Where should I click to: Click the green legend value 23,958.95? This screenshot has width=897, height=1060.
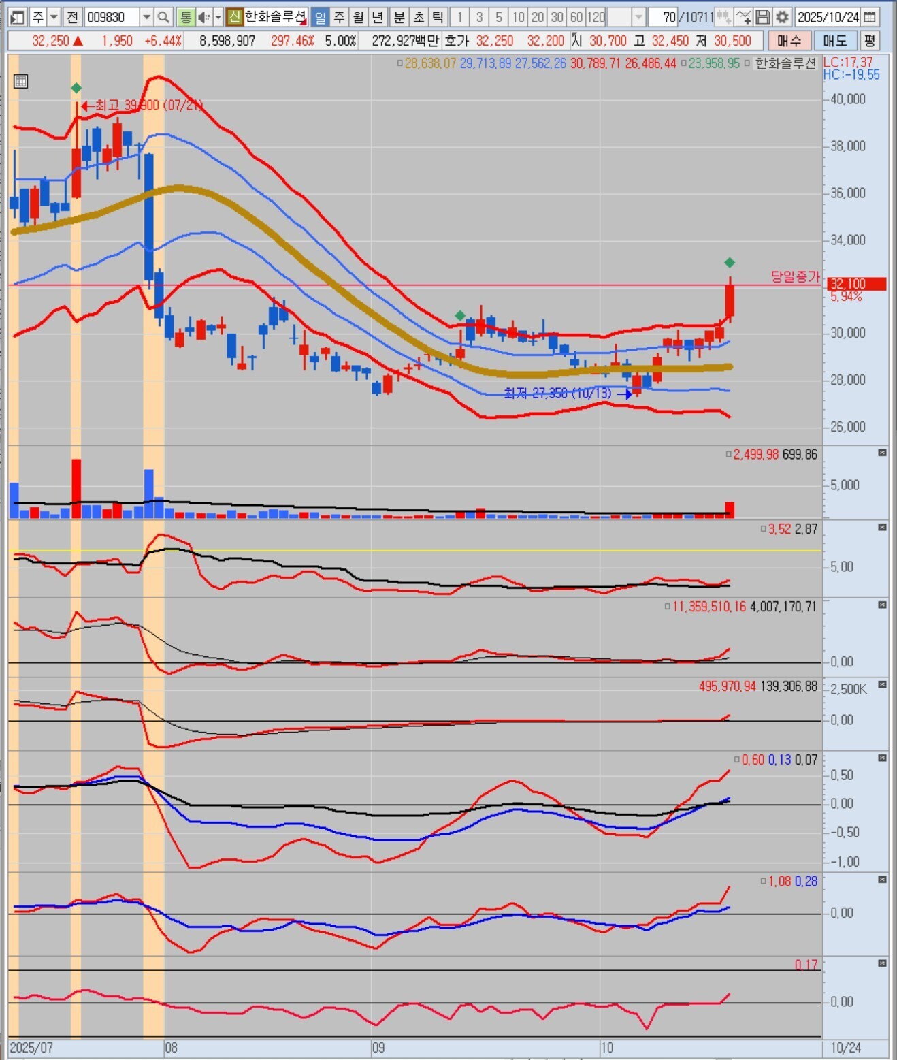tap(714, 63)
